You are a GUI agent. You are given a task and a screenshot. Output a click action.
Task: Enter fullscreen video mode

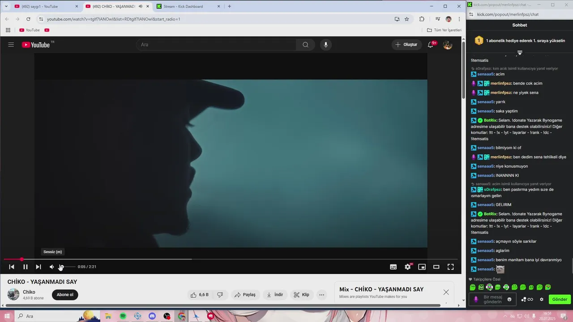451,267
